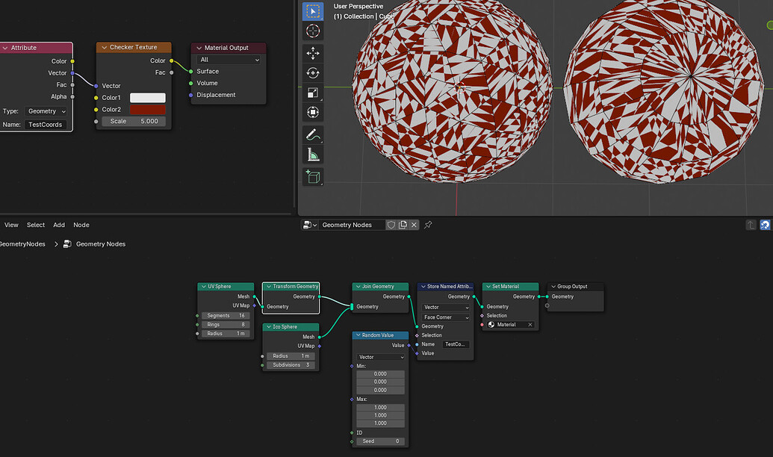Open the red Color2 swatch in Checker Texture
Screen dimensions: 773x457
coord(147,110)
